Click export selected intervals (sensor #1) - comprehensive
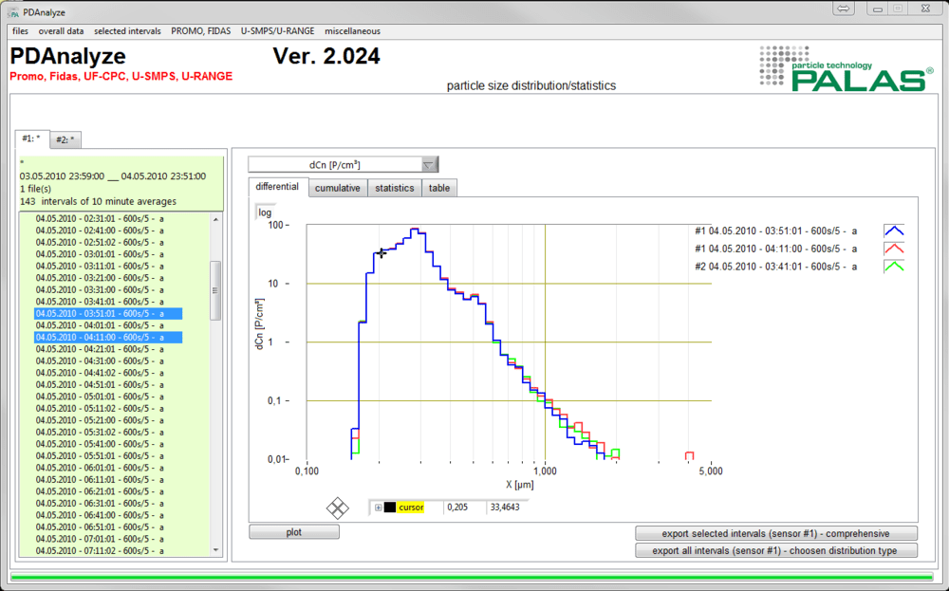Image resolution: width=949 pixels, height=591 pixels. click(776, 533)
